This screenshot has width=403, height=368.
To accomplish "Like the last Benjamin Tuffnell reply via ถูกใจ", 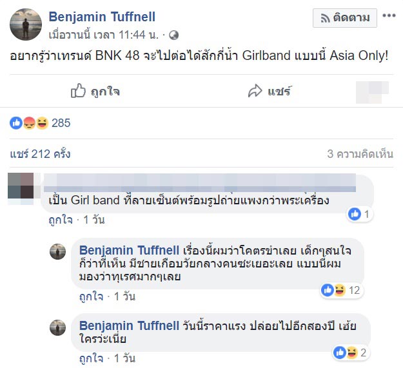I will [91, 358].
